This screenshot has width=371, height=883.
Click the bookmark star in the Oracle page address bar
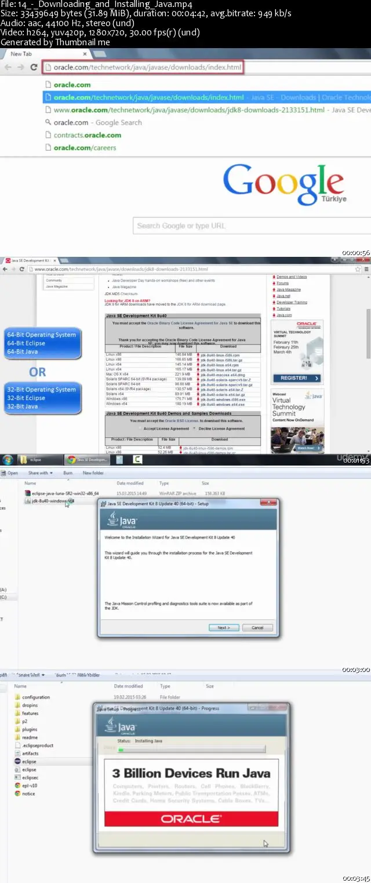pos(358,269)
